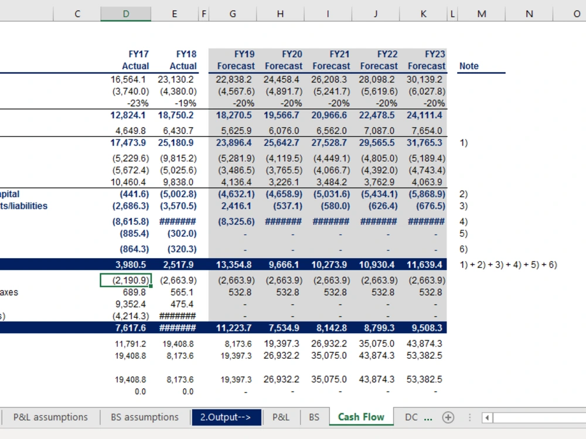Select bold total 17,473.9
The width and height of the screenshot is (586, 439).
tap(128, 143)
